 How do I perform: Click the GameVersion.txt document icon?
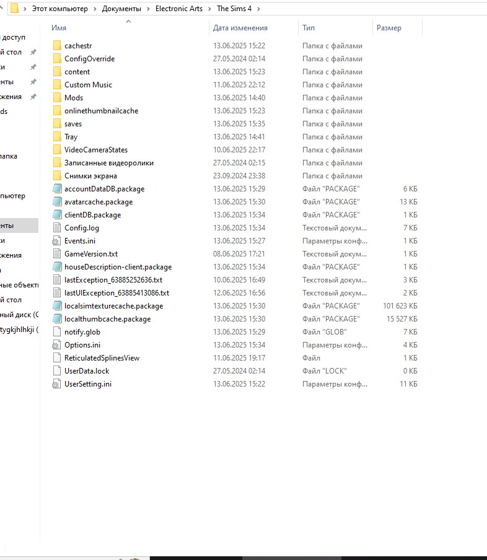click(57, 254)
